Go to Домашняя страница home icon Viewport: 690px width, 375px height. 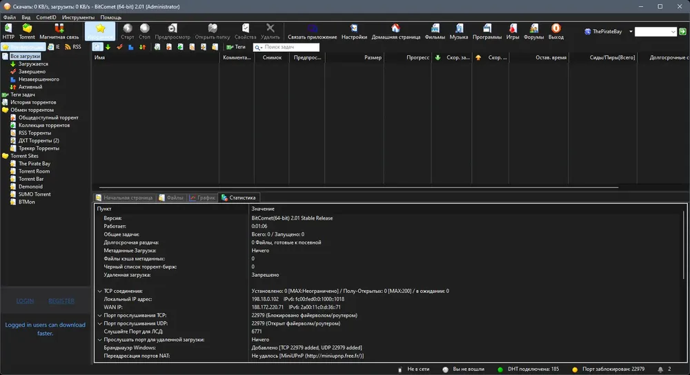(395, 31)
